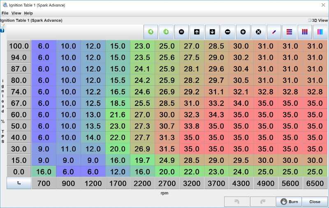
Task: Click the horizontal-stripes interpolate icon
Action: click(x=289, y=32)
